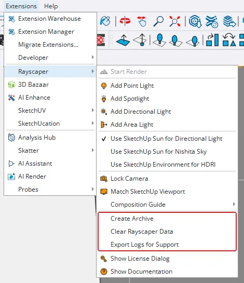Expand the Rayscaper submenu
This screenshot has width=244, height=283.
pos(50,72)
